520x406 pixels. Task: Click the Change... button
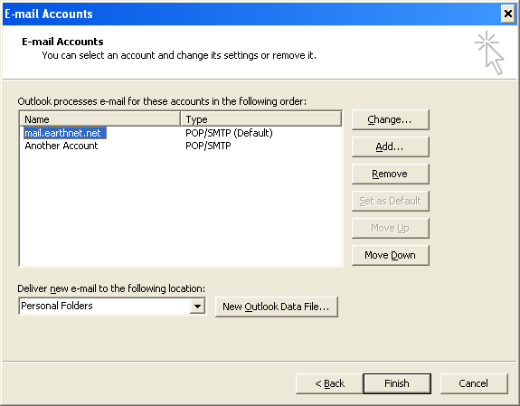tap(391, 119)
